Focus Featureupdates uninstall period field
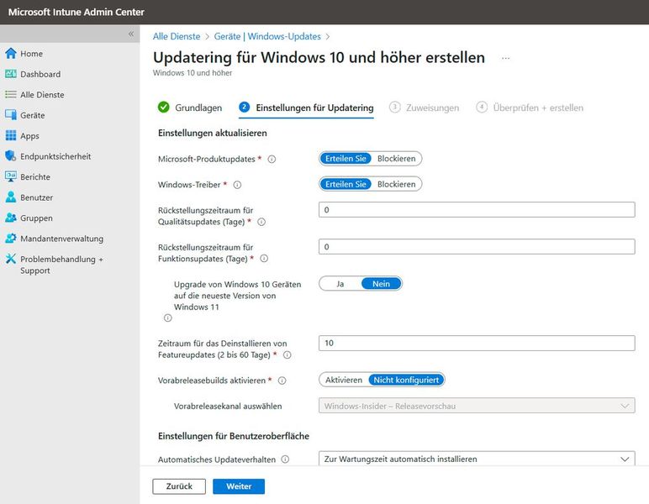649x504 pixels. (477, 344)
